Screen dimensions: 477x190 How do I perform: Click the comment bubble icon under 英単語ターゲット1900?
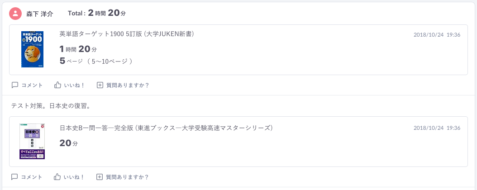[15, 85]
